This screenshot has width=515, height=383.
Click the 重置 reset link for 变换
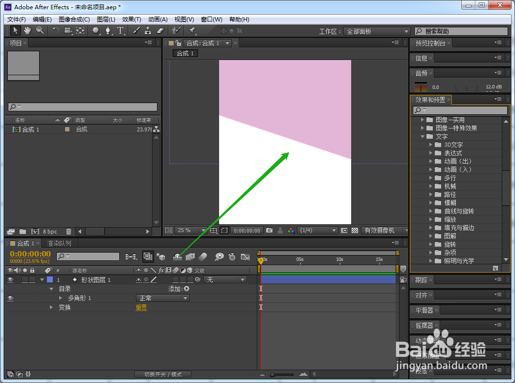tap(141, 307)
